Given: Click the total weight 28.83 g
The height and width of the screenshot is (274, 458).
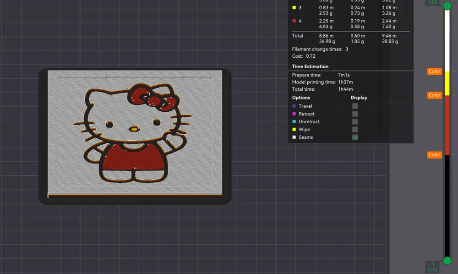Looking at the screenshot, I should (x=390, y=42).
